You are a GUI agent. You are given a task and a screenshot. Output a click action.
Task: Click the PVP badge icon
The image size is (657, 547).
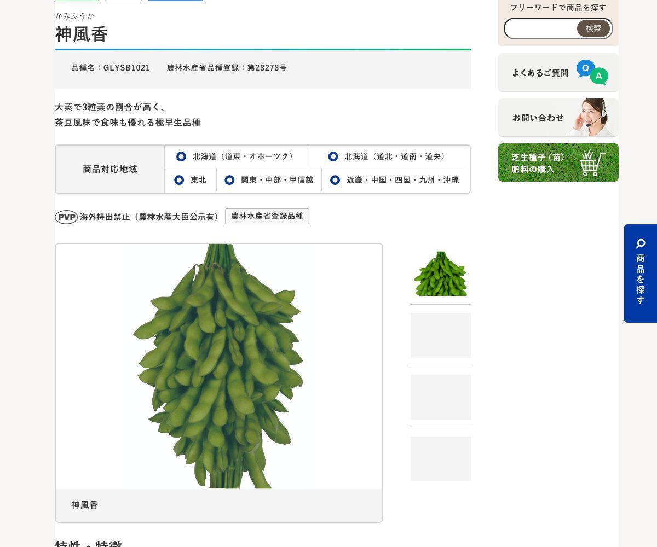(66, 217)
